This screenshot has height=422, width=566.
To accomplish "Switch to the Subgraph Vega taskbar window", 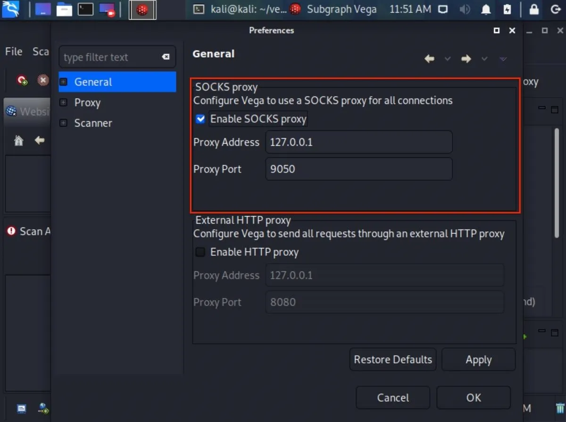I will [x=333, y=9].
